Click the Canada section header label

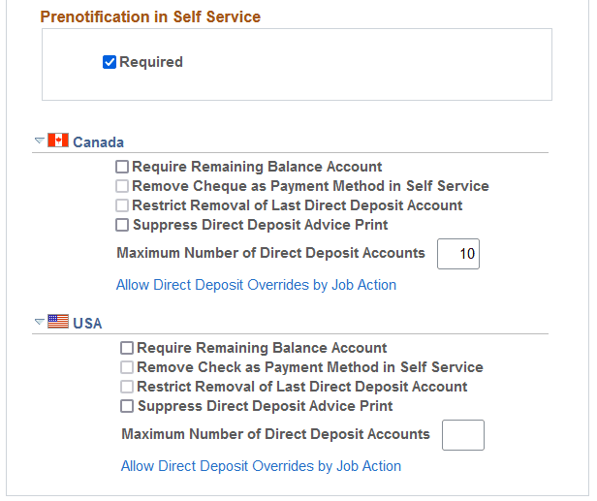tap(98, 142)
